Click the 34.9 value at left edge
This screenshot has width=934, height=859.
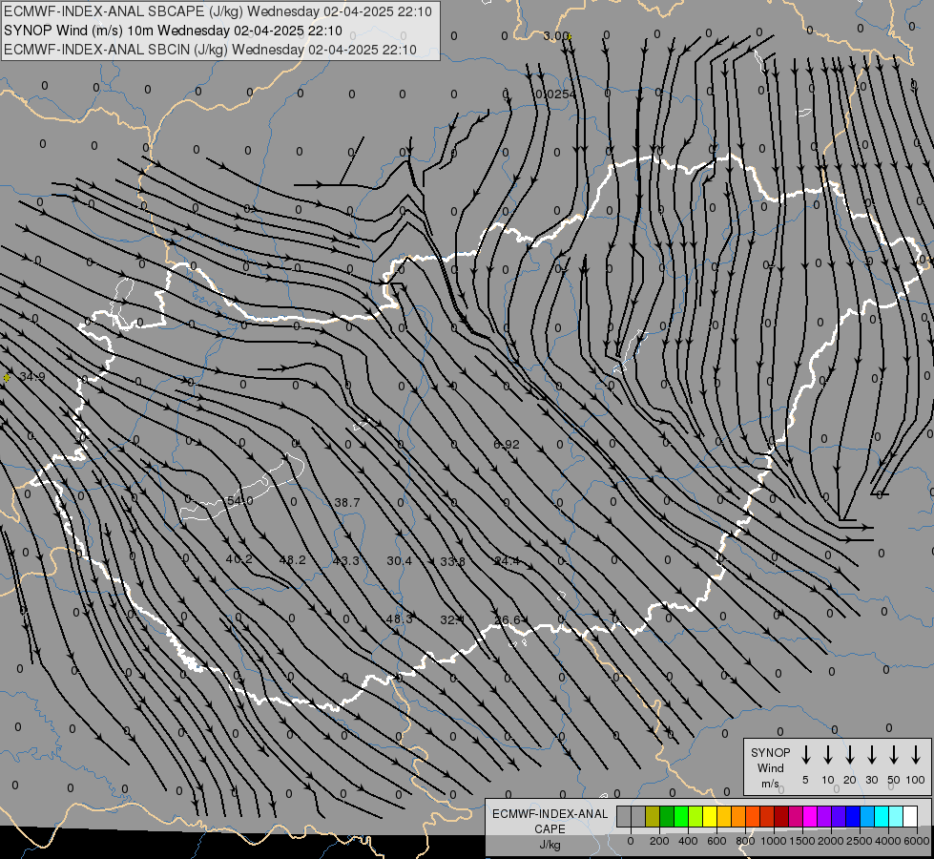point(32,377)
